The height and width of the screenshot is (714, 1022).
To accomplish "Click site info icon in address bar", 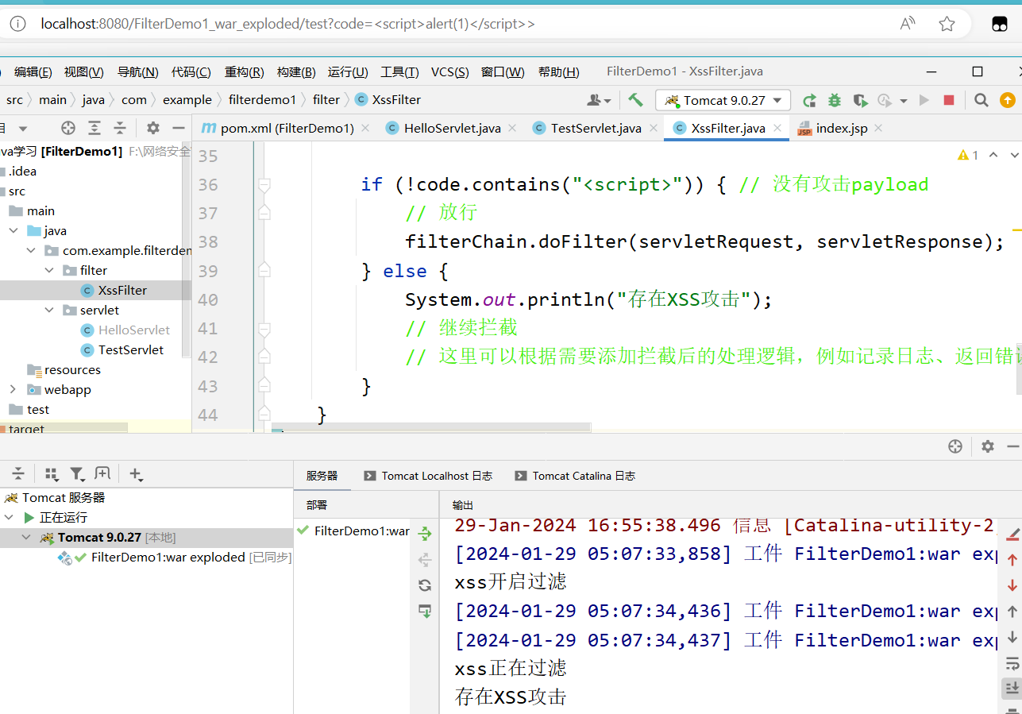I will [17, 24].
